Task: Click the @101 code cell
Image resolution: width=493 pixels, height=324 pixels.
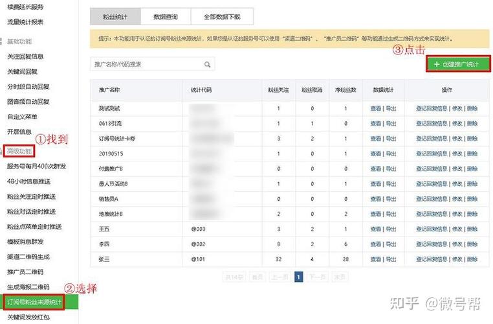Action: click(x=198, y=259)
